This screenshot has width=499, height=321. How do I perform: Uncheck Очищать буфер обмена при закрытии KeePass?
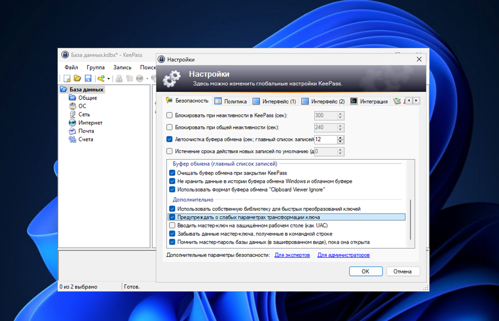click(172, 173)
